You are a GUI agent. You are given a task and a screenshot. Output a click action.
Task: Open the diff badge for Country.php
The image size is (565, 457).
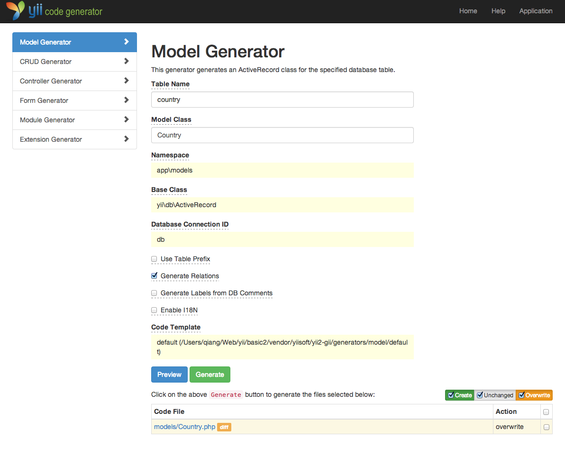(224, 427)
